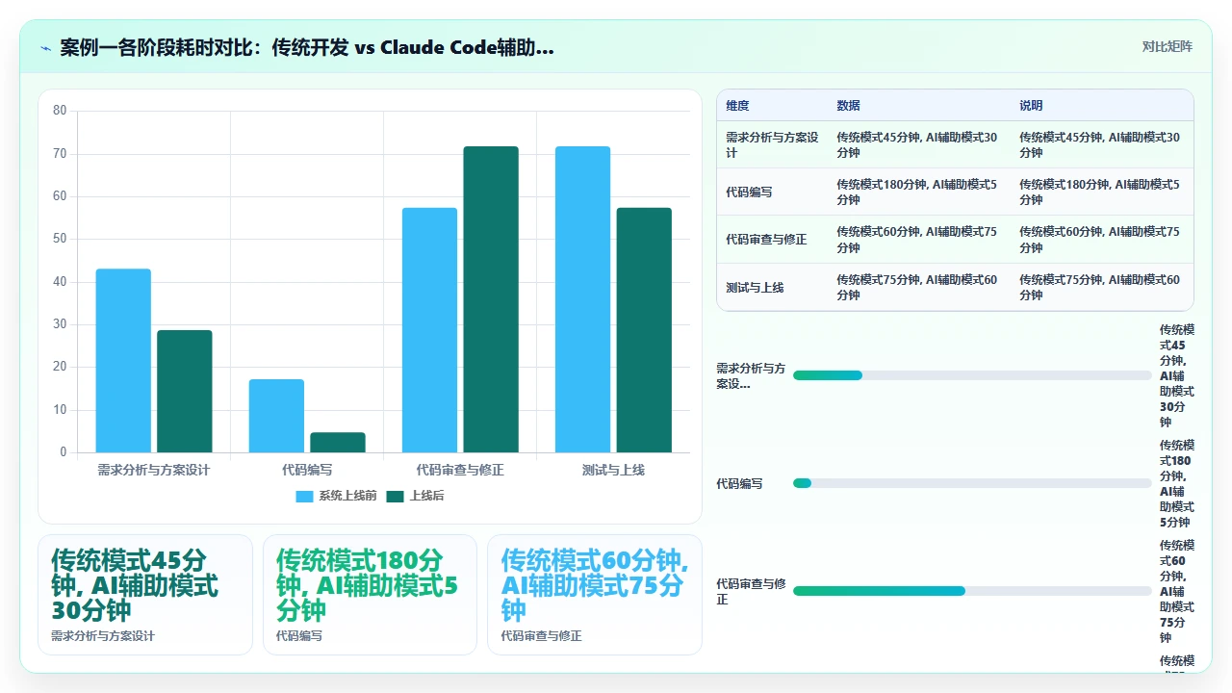
Task: Select table cell 需求分析与方案设计 in 维度 column
Action: 772,145
